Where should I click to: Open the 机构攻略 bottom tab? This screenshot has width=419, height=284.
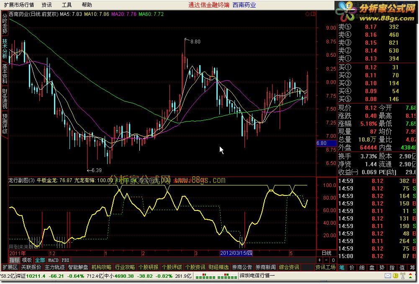pos(101,267)
